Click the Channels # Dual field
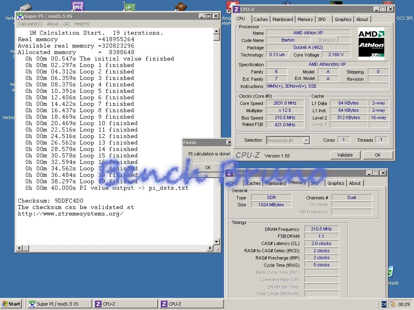Image resolution: width=414 pixels, height=310 pixels. point(352,197)
